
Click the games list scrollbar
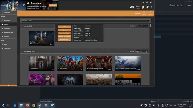click(151, 25)
